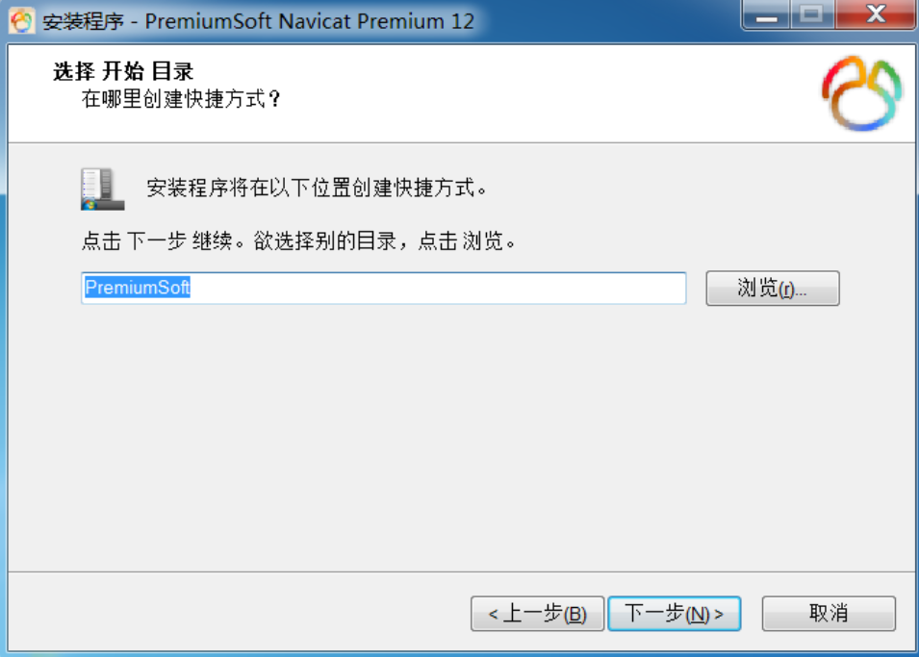919x657 pixels.
Task: Click the grayed-out maximize window button
Action: point(812,14)
